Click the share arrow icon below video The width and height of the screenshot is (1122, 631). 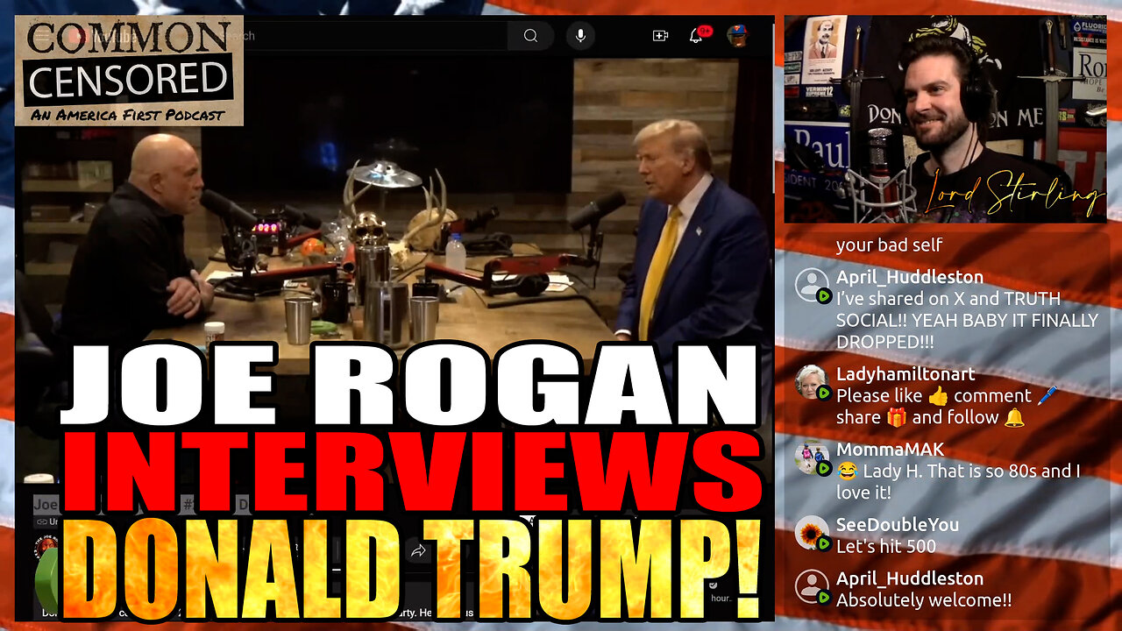pyautogui.click(x=418, y=551)
